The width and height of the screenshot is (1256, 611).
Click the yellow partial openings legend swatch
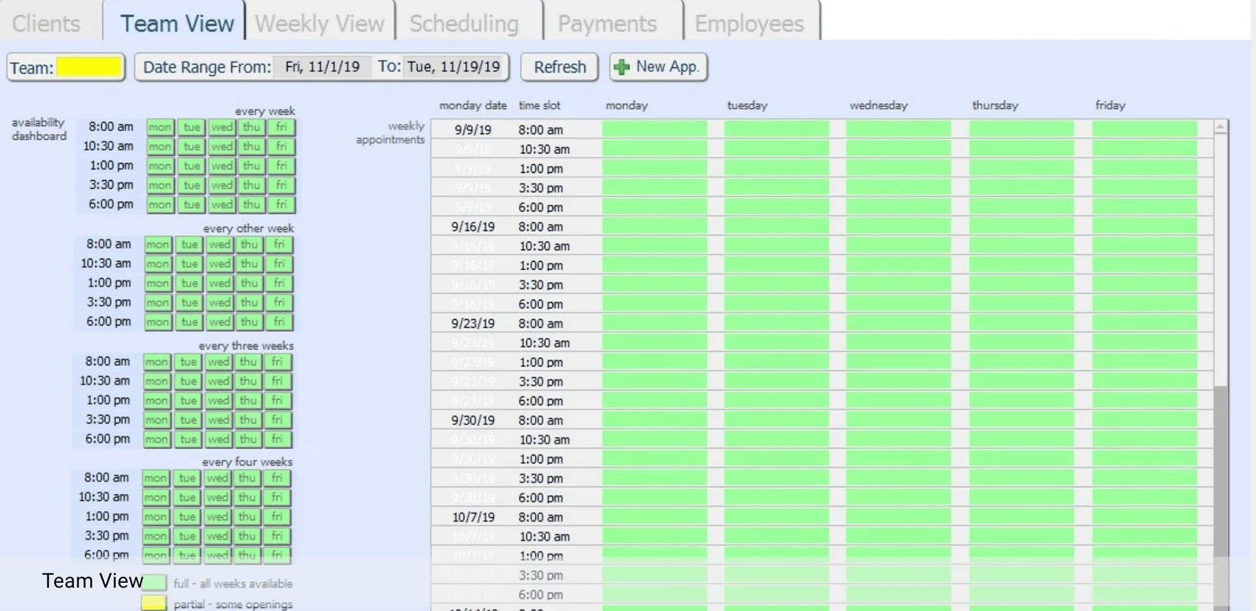154,603
